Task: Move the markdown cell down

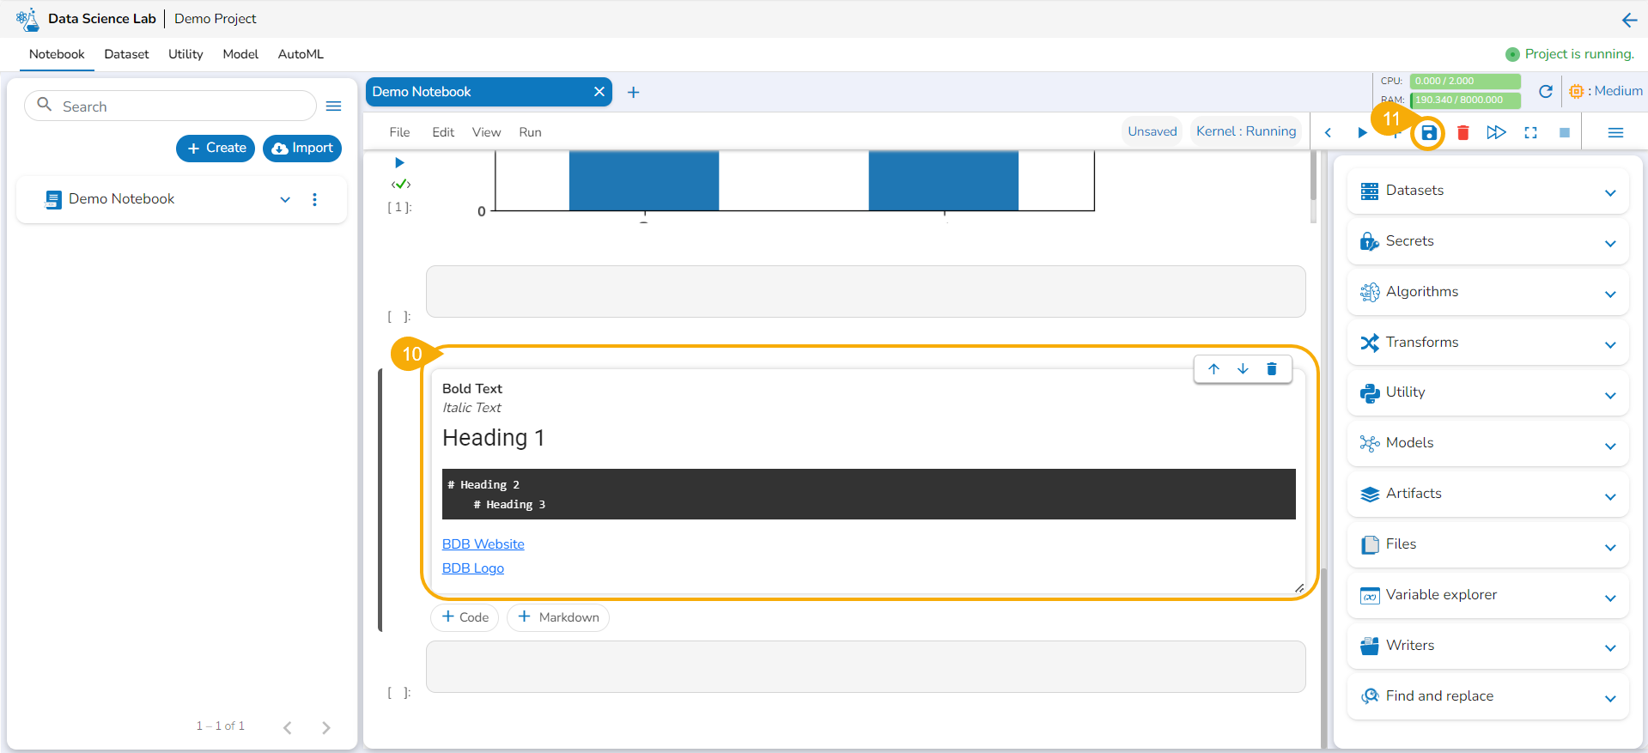Action: tap(1243, 369)
